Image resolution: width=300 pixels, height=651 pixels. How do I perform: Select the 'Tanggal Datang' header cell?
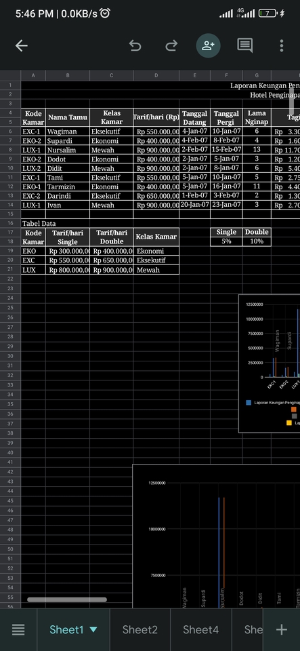(195, 117)
